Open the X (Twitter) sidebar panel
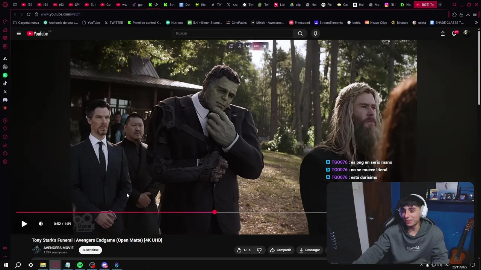Image resolution: width=481 pixels, height=270 pixels. pos(5,91)
